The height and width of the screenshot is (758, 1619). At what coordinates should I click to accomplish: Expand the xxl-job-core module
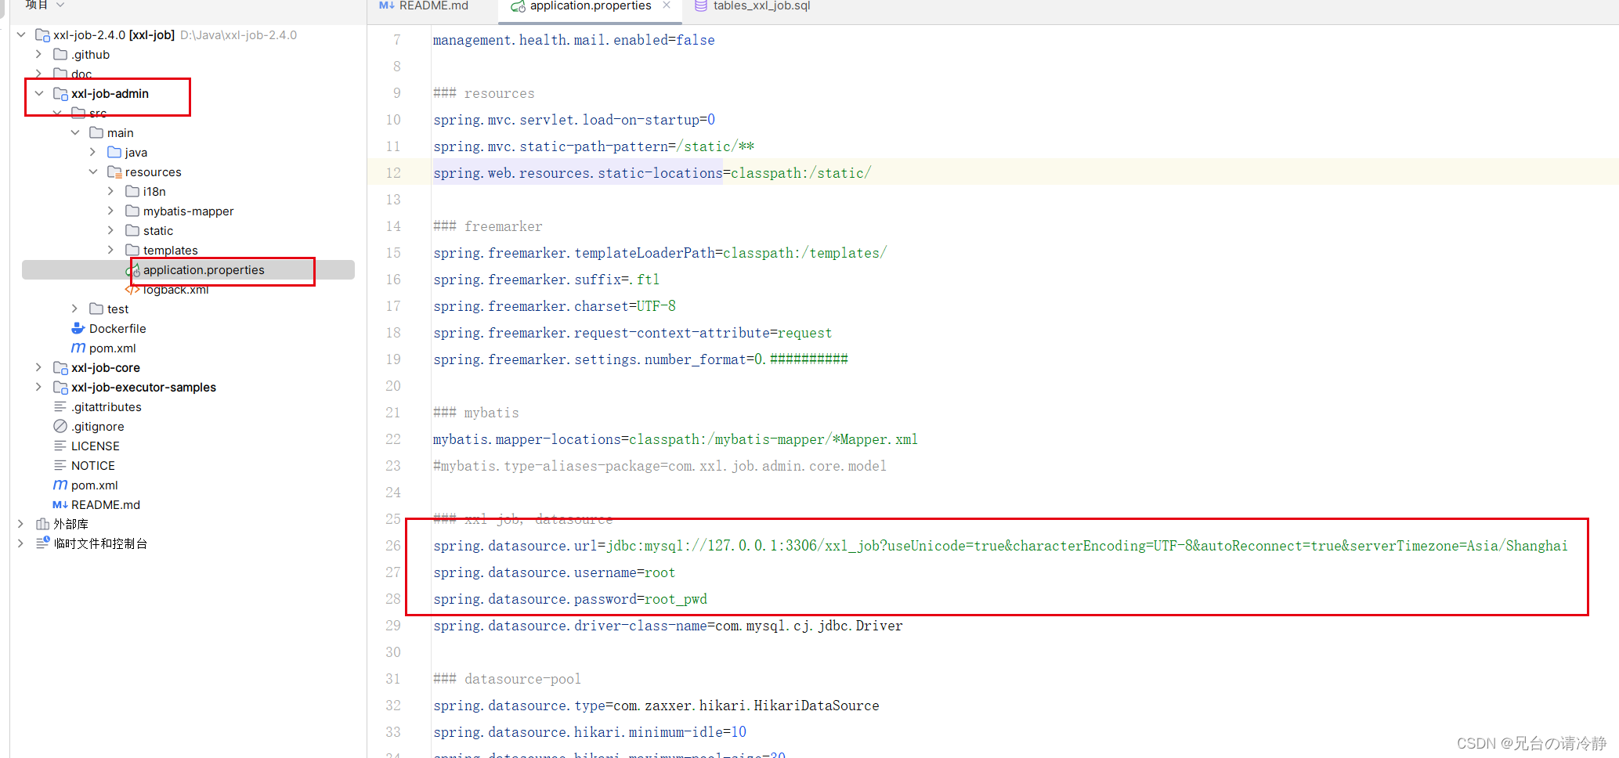[x=39, y=367]
